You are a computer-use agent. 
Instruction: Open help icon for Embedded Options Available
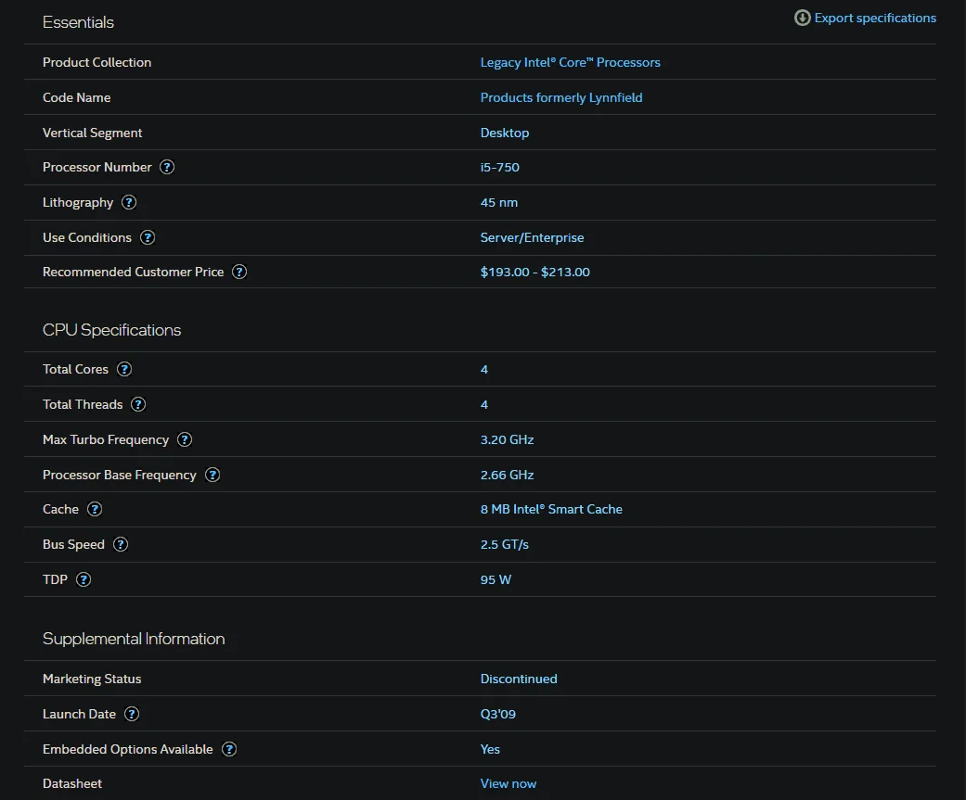(229, 749)
